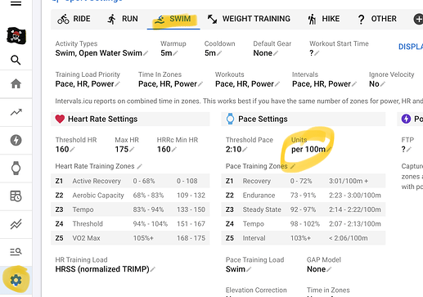
Task: Add a sport with the plus button
Action: 419,20
